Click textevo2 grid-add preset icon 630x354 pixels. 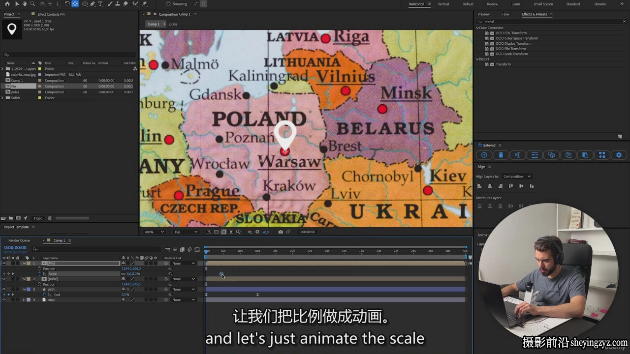tap(602, 155)
